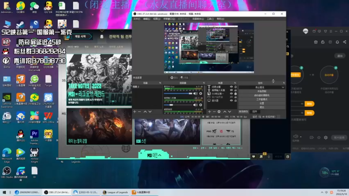Move selected source down in sources list
Image resolution: width=349 pixels, height=196 pixels.
tap(229, 112)
